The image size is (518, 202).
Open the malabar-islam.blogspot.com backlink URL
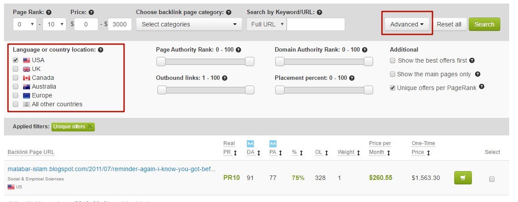tap(111, 169)
